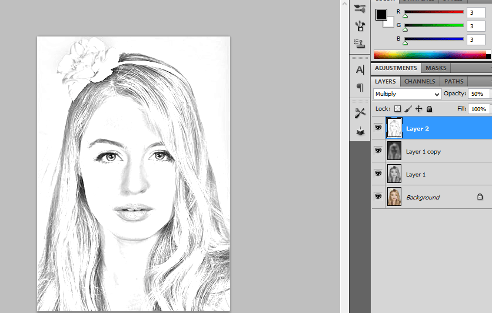Click the blue B slider handle
Screen dimensions: 492x313
(405, 43)
